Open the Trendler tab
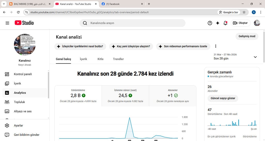 118,59
